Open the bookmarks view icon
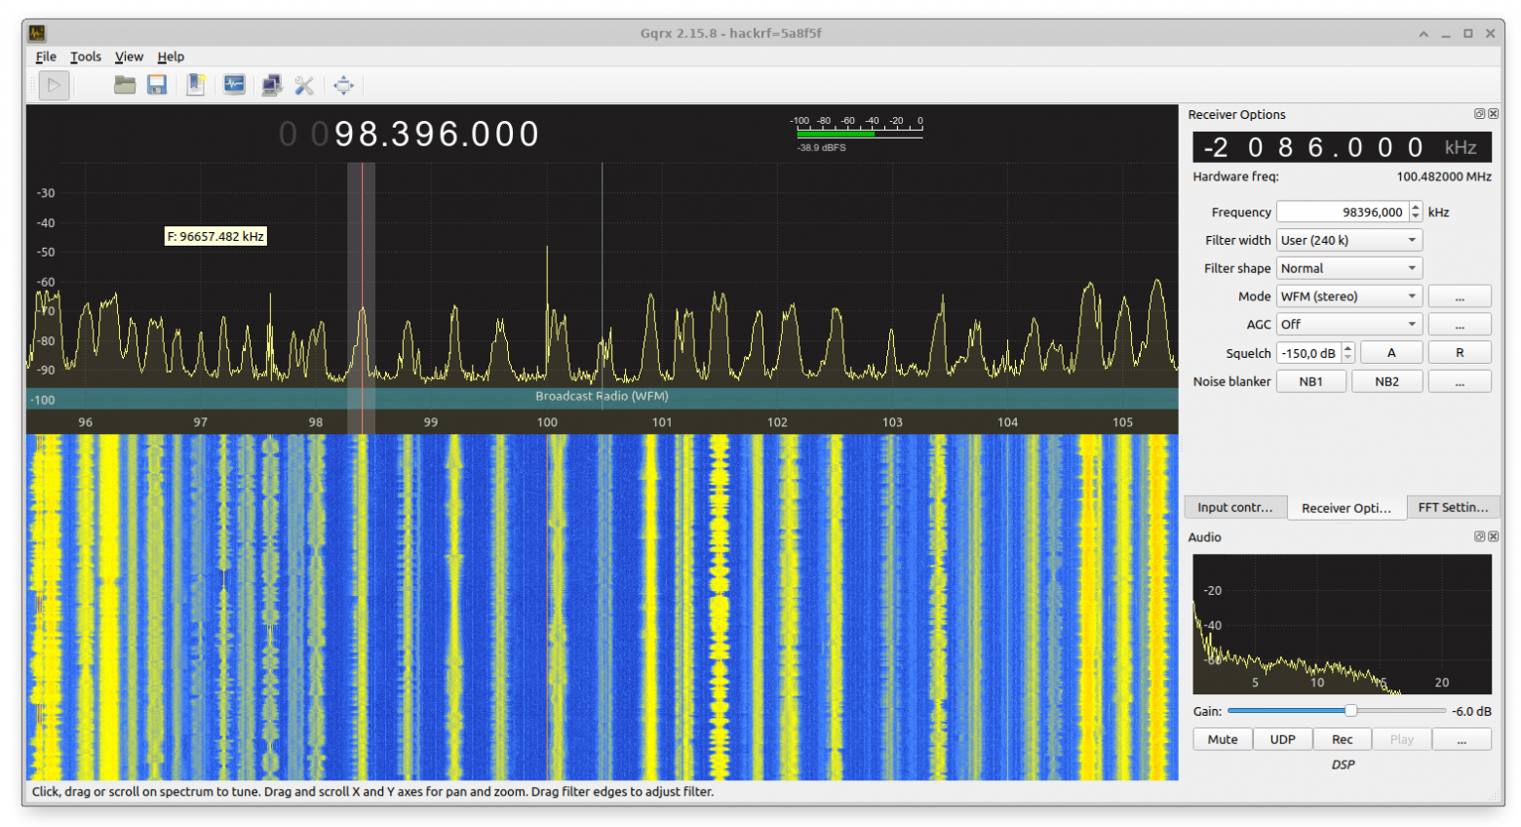The width and height of the screenshot is (1521, 827). [196, 85]
